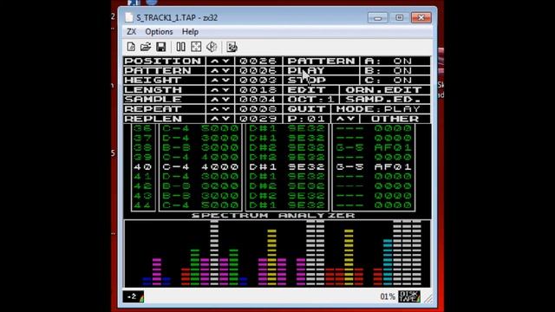
Task: Click the Save floppy disk icon
Action: (161, 47)
